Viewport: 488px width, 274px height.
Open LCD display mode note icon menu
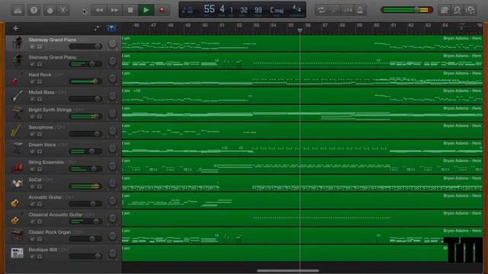187,10
